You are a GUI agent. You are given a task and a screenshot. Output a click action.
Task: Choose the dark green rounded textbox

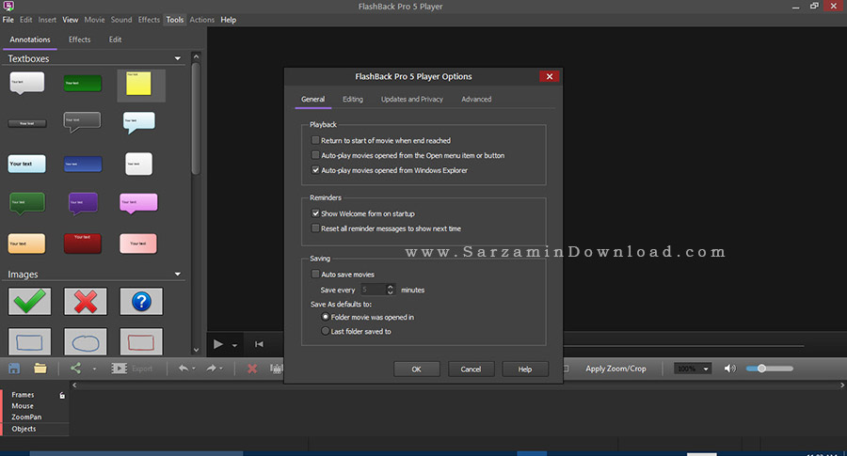point(83,83)
